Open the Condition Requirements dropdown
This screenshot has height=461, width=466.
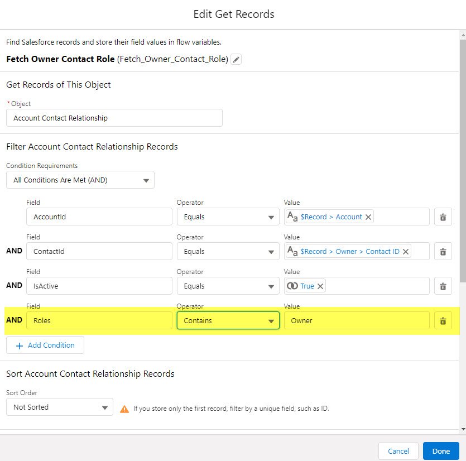80,180
